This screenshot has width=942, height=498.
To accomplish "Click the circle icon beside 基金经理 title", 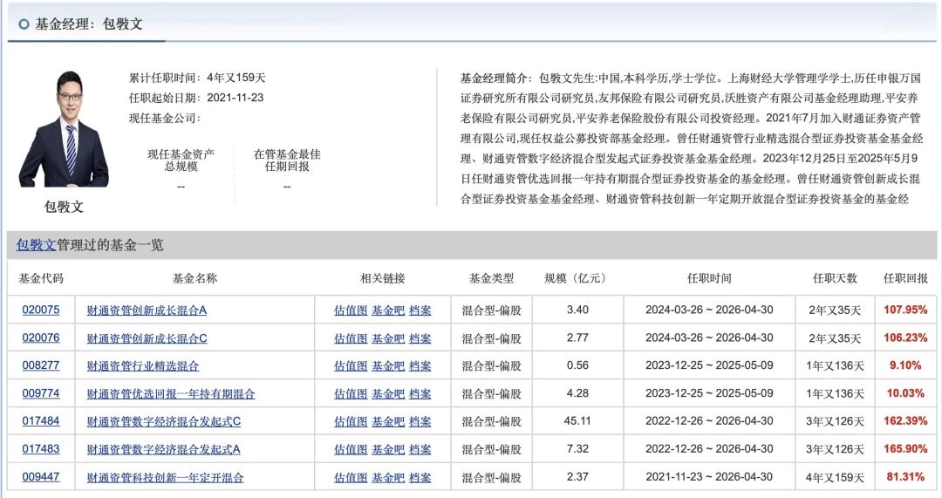I will click(x=24, y=24).
